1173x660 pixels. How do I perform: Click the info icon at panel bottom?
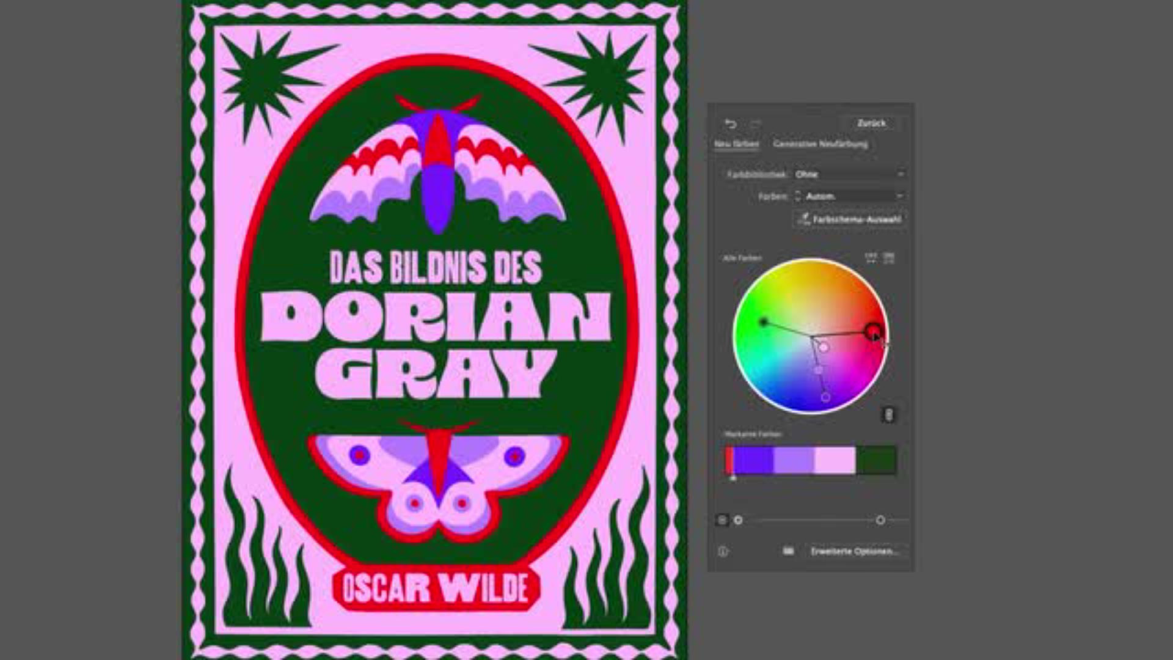coord(723,551)
